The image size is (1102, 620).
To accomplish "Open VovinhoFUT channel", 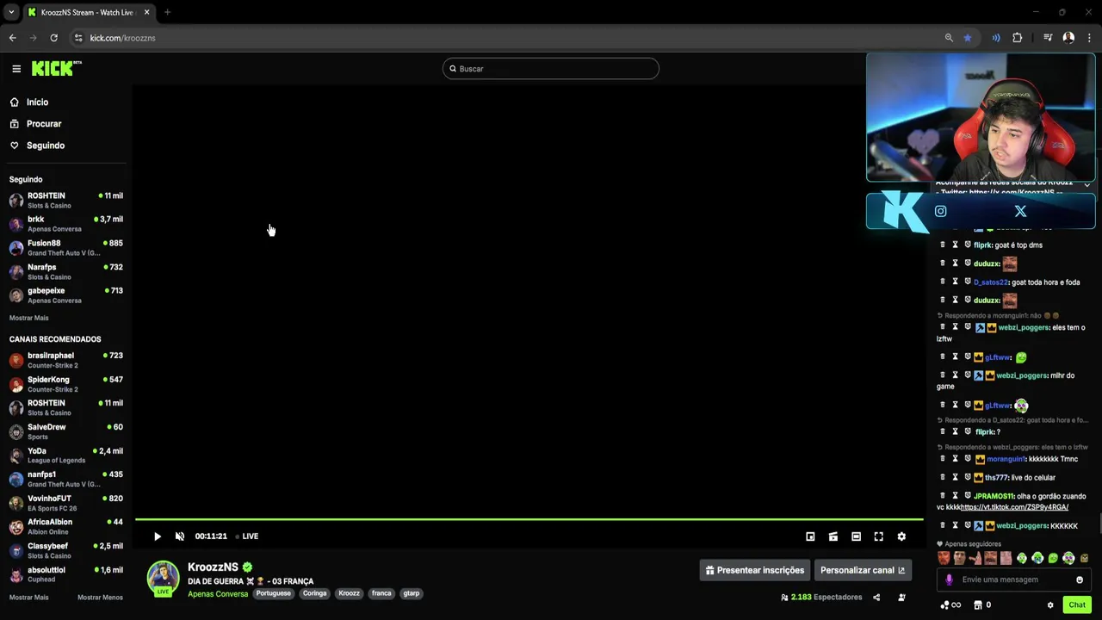I will [65, 503].
